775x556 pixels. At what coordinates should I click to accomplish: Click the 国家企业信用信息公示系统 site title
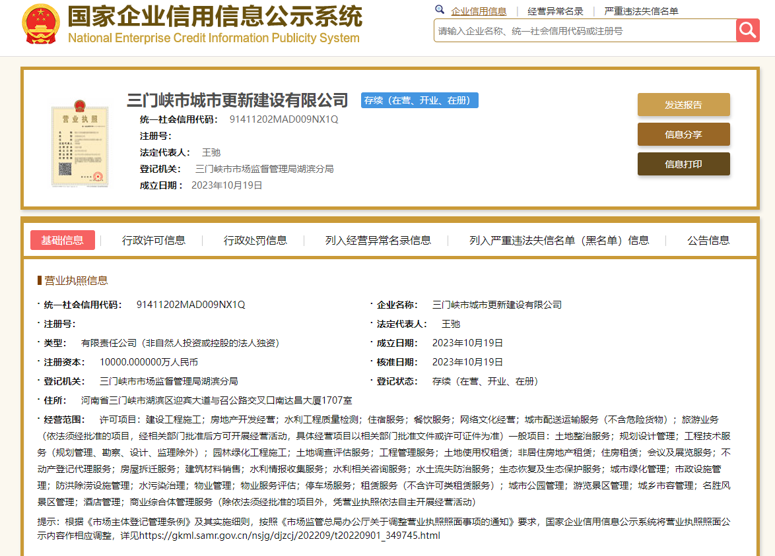215,16
